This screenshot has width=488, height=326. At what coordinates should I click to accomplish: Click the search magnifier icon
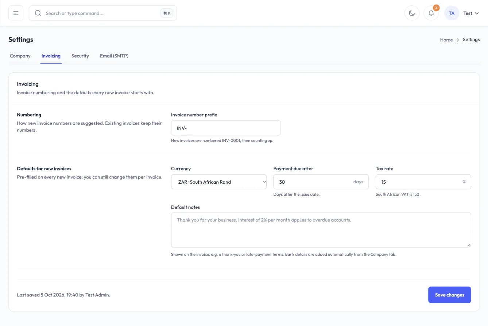point(38,13)
